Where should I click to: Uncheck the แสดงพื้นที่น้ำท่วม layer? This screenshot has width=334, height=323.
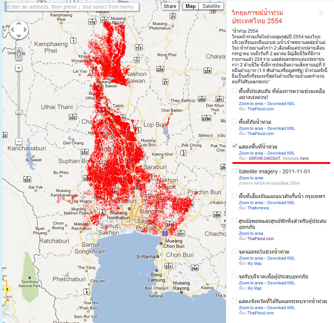[234, 146]
